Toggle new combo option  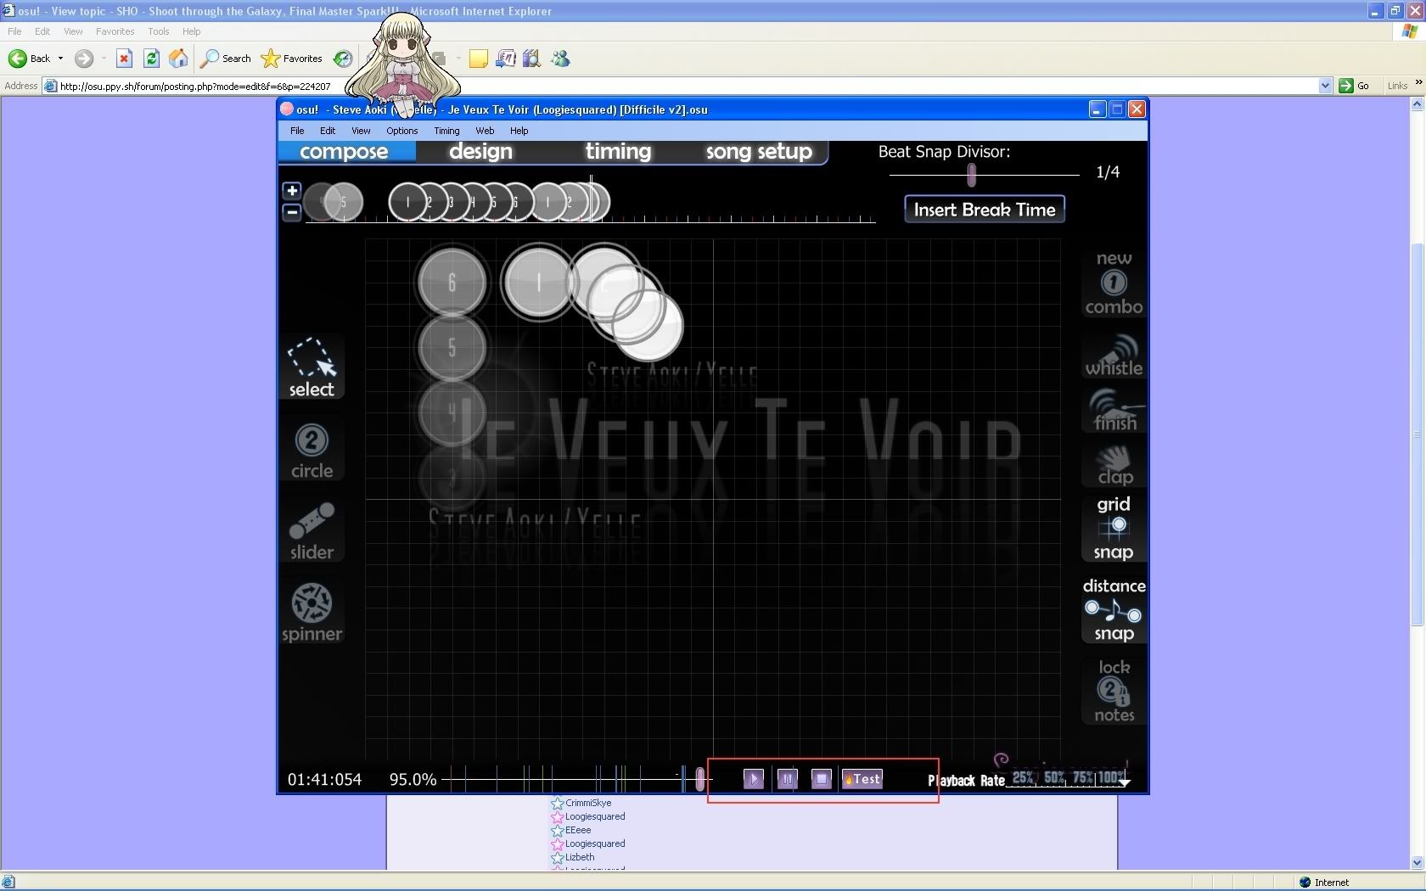1114,283
